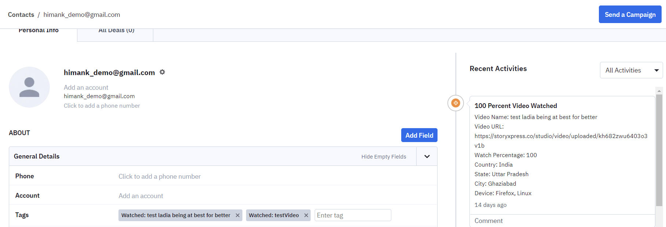
Task: Remove the 'Watched: test ladia' tag
Action: (x=238, y=215)
